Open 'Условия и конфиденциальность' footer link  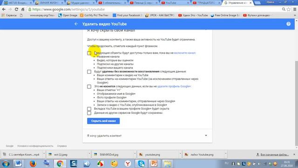[35, 146]
